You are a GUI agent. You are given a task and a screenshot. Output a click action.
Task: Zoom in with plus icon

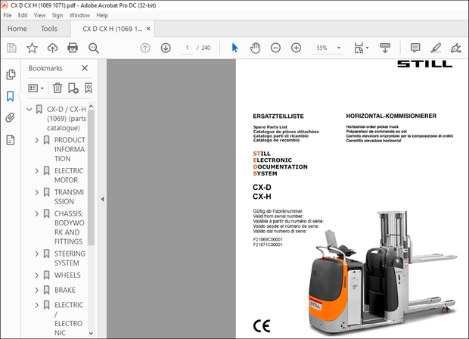click(x=296, y=48)
